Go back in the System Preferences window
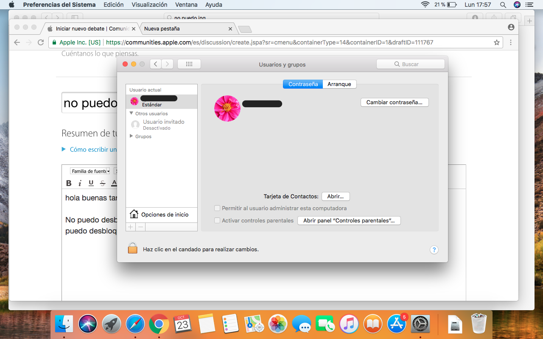543x339 pixels. pos(156,64)
